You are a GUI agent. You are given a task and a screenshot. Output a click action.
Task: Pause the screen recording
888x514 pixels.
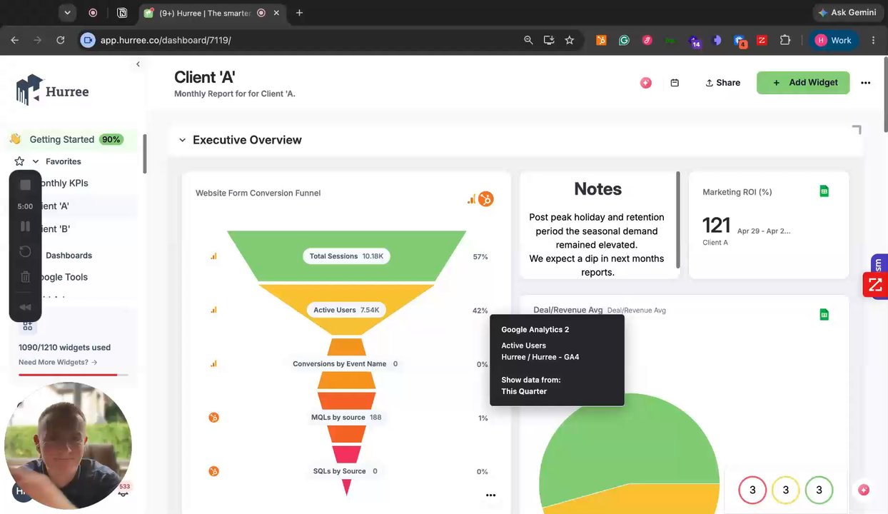(25, 226)
